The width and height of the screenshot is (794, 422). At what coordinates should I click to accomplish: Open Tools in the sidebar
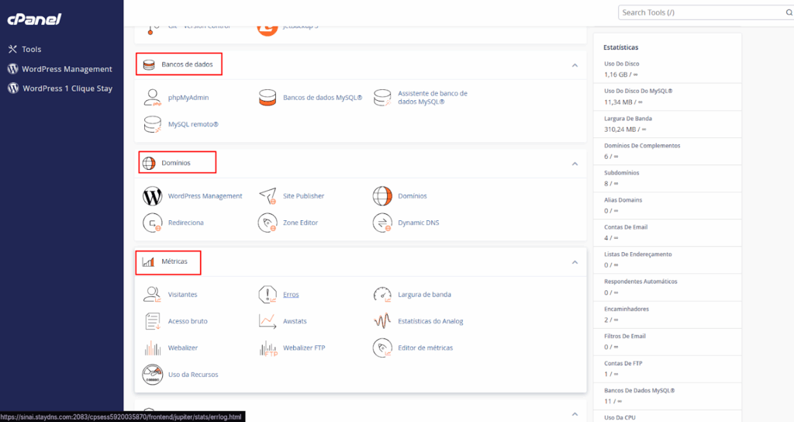(x=31, y=49)
